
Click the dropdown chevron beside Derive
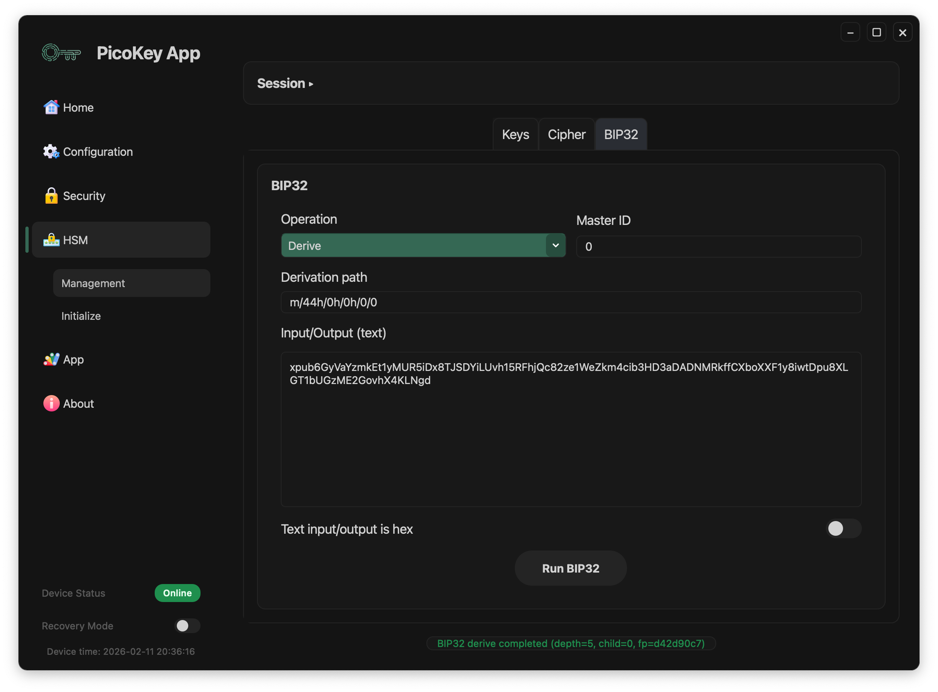tap(555, 245)
